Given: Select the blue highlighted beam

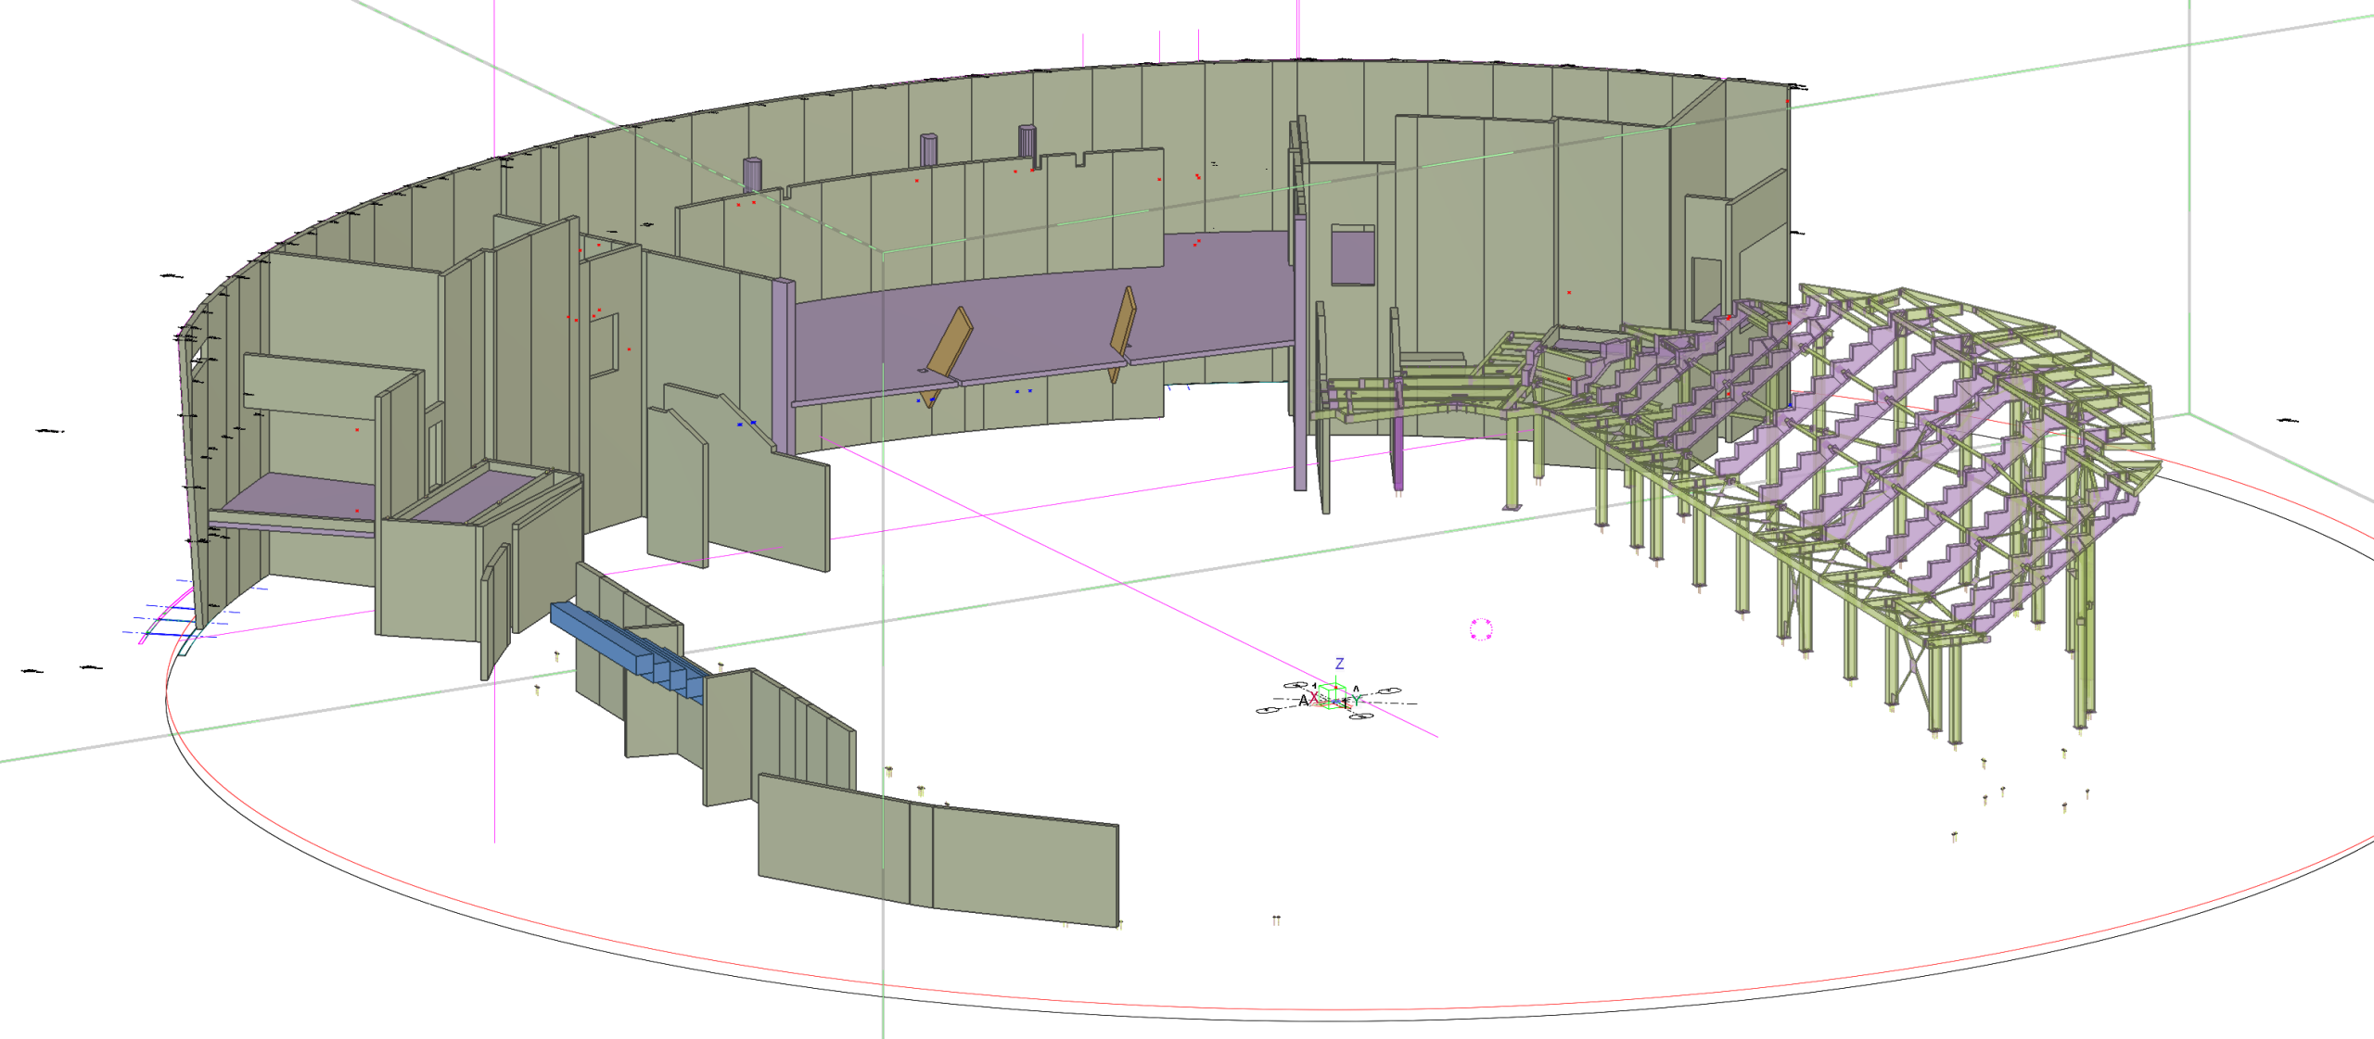Looking at the screenshot, I should coord(627,651).
